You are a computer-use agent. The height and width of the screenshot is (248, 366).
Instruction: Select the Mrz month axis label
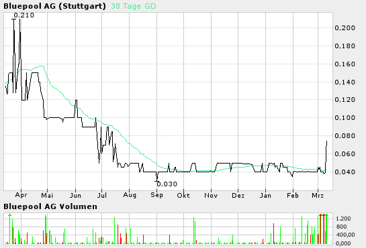[x=318, y=195]
